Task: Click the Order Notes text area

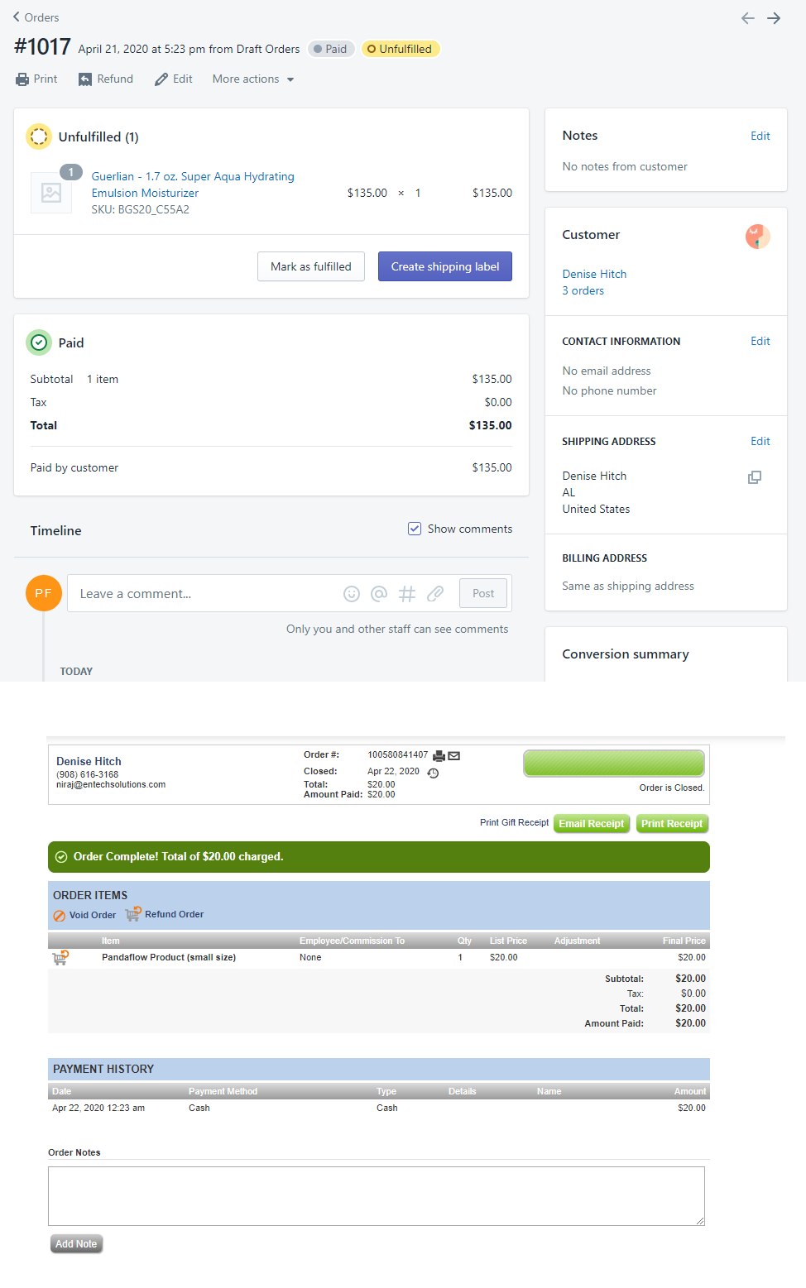Action: (377, 1195)
